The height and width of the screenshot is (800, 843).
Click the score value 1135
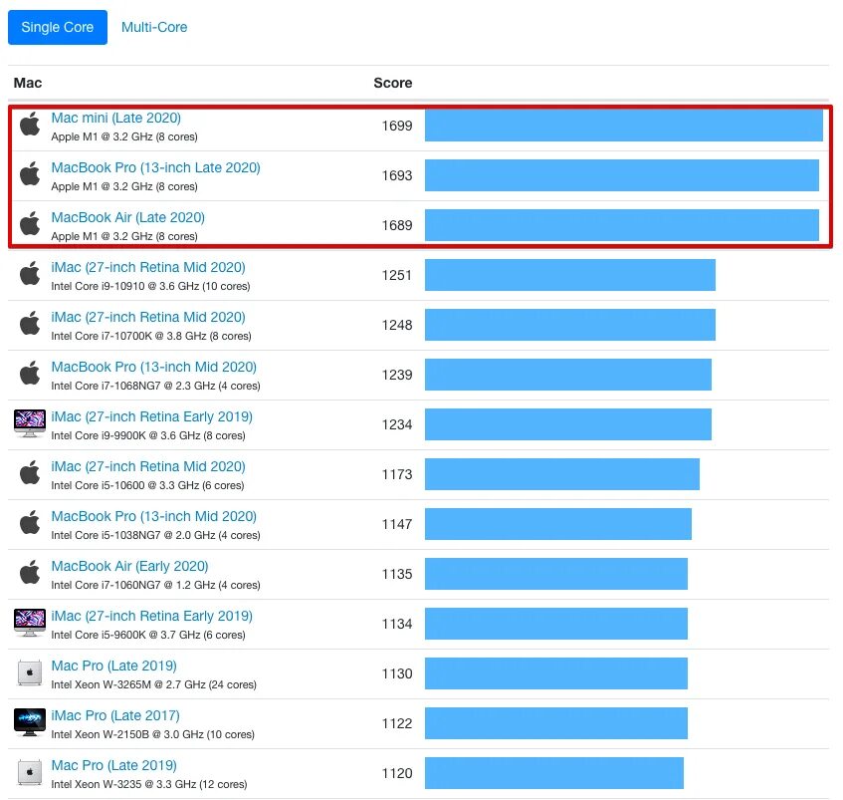[397, 574]
